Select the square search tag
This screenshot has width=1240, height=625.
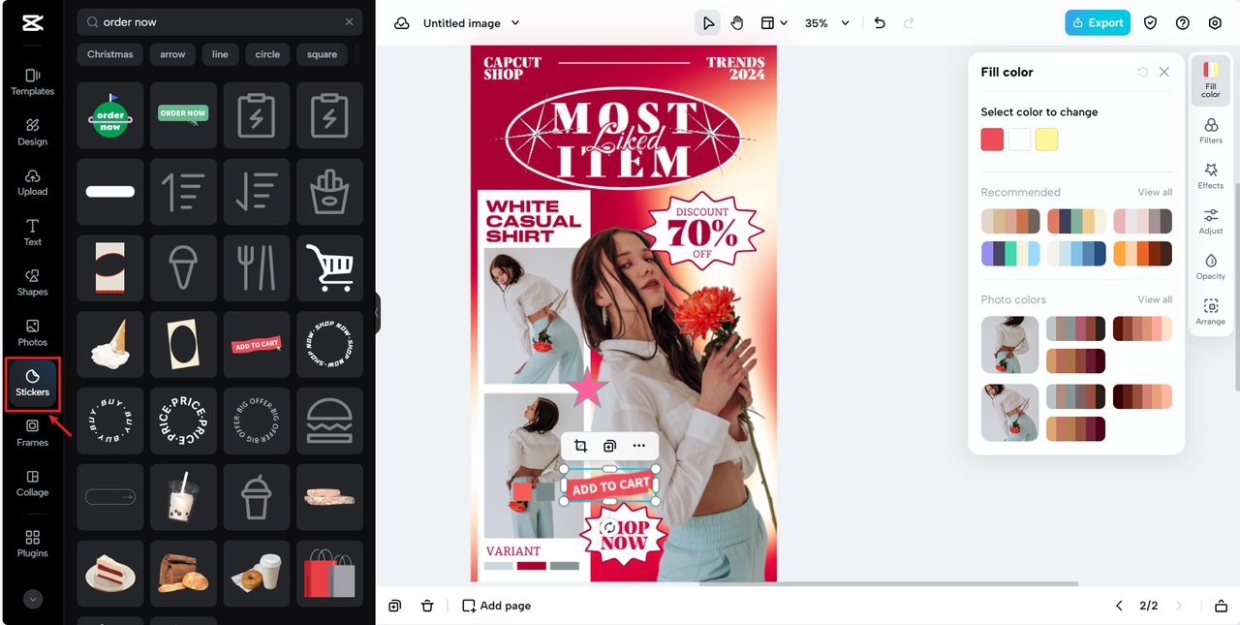tap(323, 54)
